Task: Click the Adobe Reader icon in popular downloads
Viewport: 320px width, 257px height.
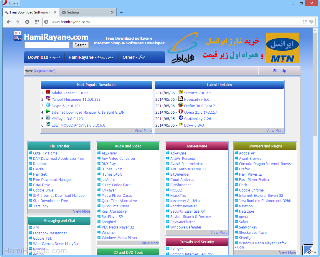Action: (x=48, y=92)
